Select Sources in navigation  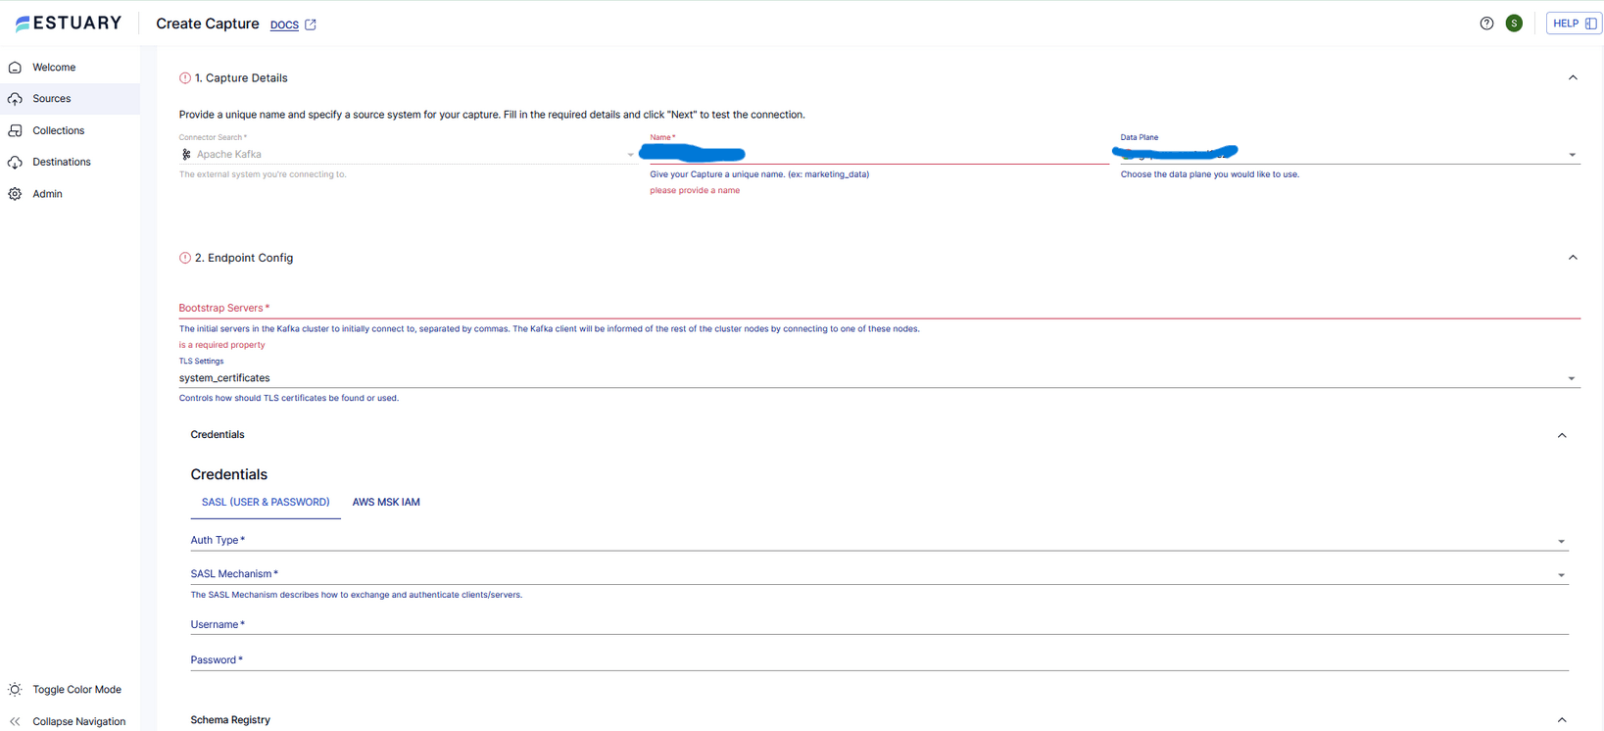[x=52, y=99]
